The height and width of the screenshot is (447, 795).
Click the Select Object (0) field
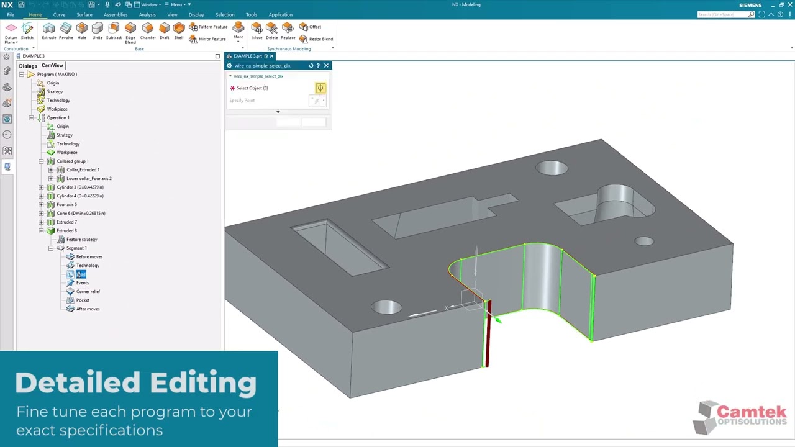pos(252,88)
